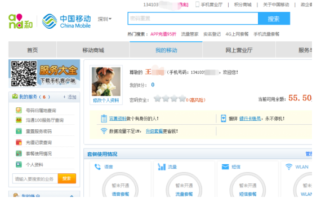Open the 深圳 city dropdown
This screenshot has width=321, height=215.
coord(105,19)
